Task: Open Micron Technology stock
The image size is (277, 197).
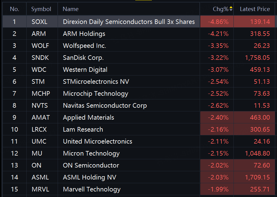Action: [139, 153]
